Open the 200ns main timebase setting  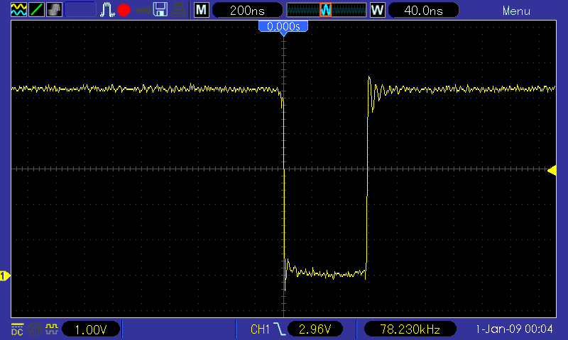pyautogui.click(x=245, y=10)
